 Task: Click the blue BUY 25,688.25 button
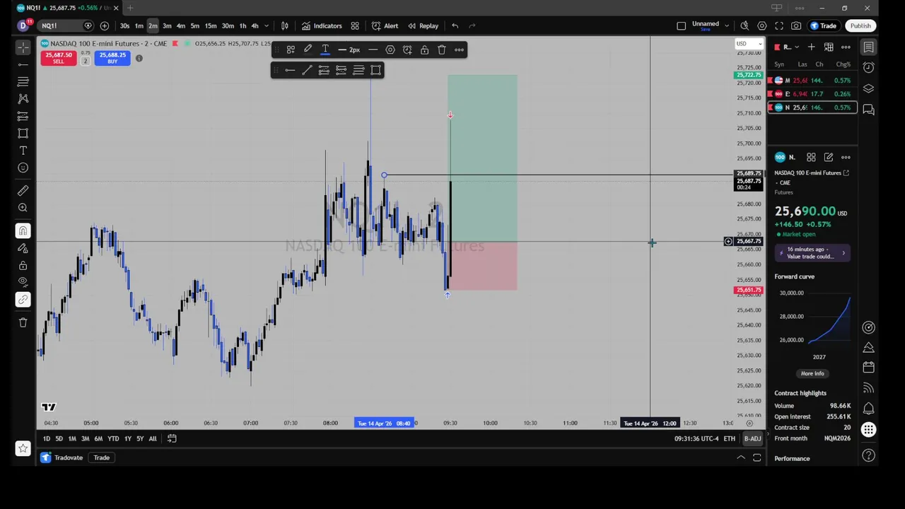click(x=112, y=58)
